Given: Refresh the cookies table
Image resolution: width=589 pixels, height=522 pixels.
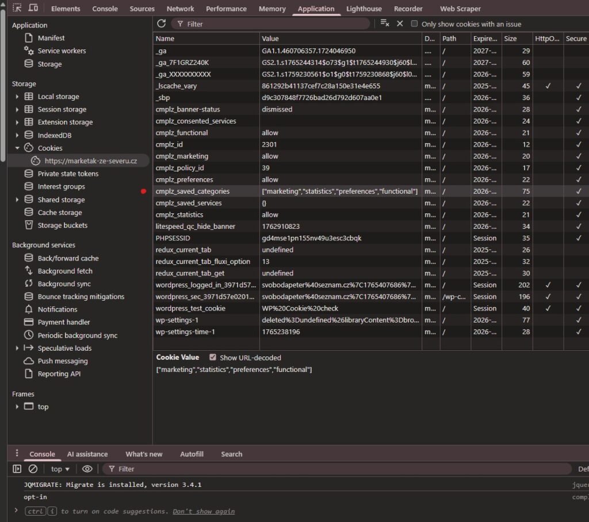Looking at the screenshot, I should pyautogui.click(x=162, y=24).
